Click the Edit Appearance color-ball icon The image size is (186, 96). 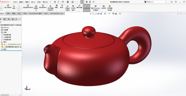tap(113, 14)
